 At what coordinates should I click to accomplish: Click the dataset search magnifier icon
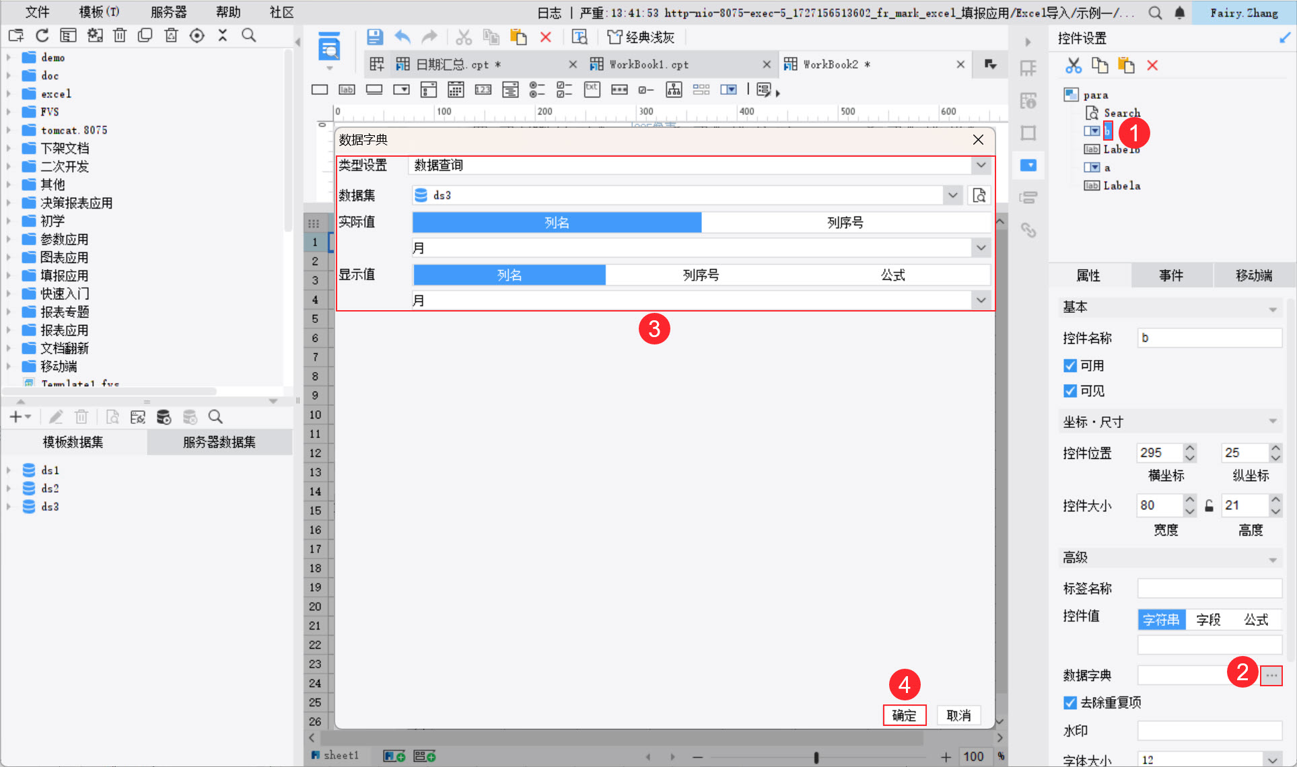point(215,417)
